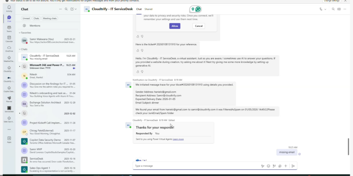
Task: Open call options dropdown arrow
Action: point(325,9)
